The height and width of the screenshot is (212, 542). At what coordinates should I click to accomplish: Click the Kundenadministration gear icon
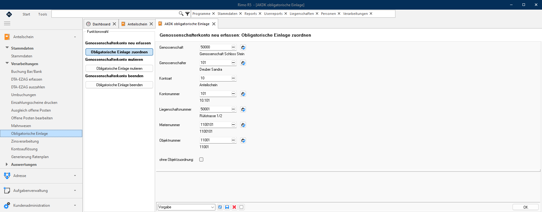[x=7, y=205]
